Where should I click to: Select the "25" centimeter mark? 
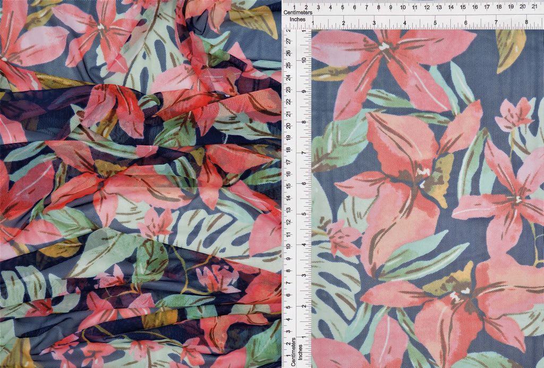288,65
